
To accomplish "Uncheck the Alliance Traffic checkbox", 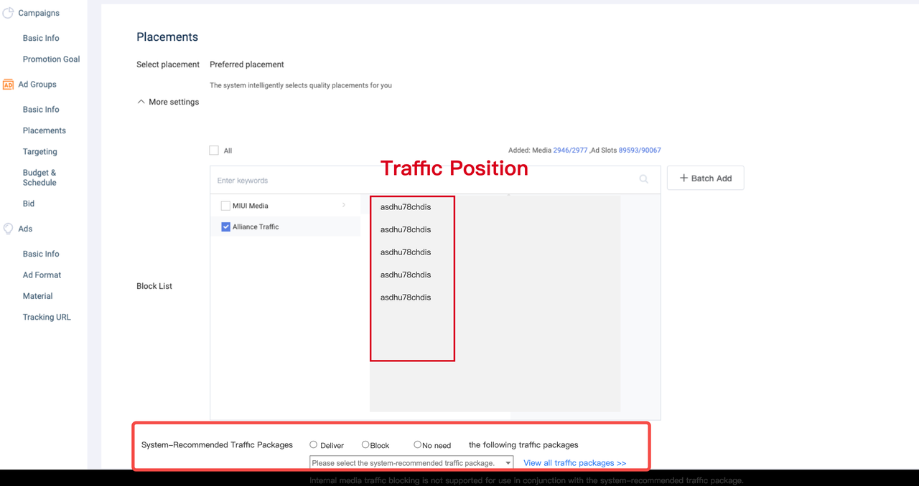I will (x=225, y=227).
